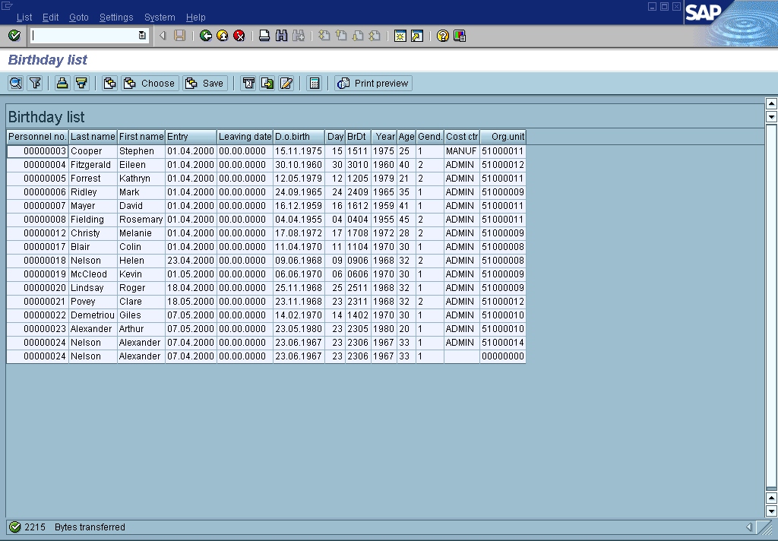Click the Find binoculars icon
The width and height of the screenshot is (778, 541).
click(x=281, y=36)
